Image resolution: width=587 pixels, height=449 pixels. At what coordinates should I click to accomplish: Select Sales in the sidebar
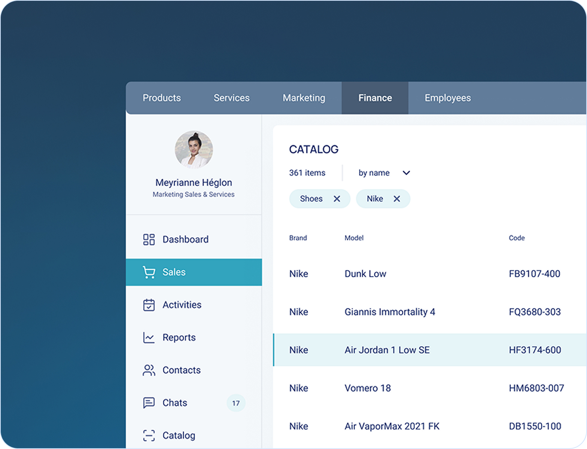194,272
